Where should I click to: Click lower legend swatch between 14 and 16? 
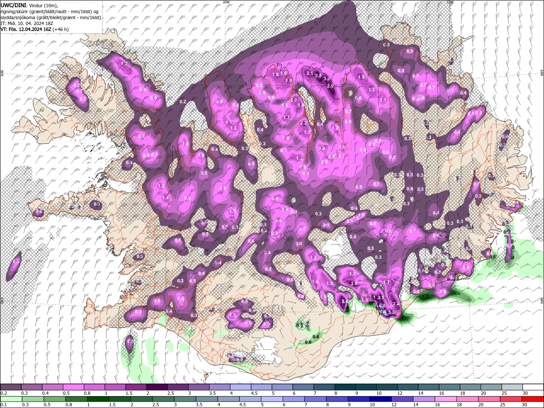click(424, 399)
